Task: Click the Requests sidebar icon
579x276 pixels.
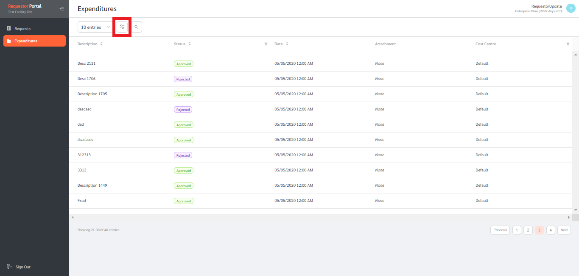Action: coord(9,29)
